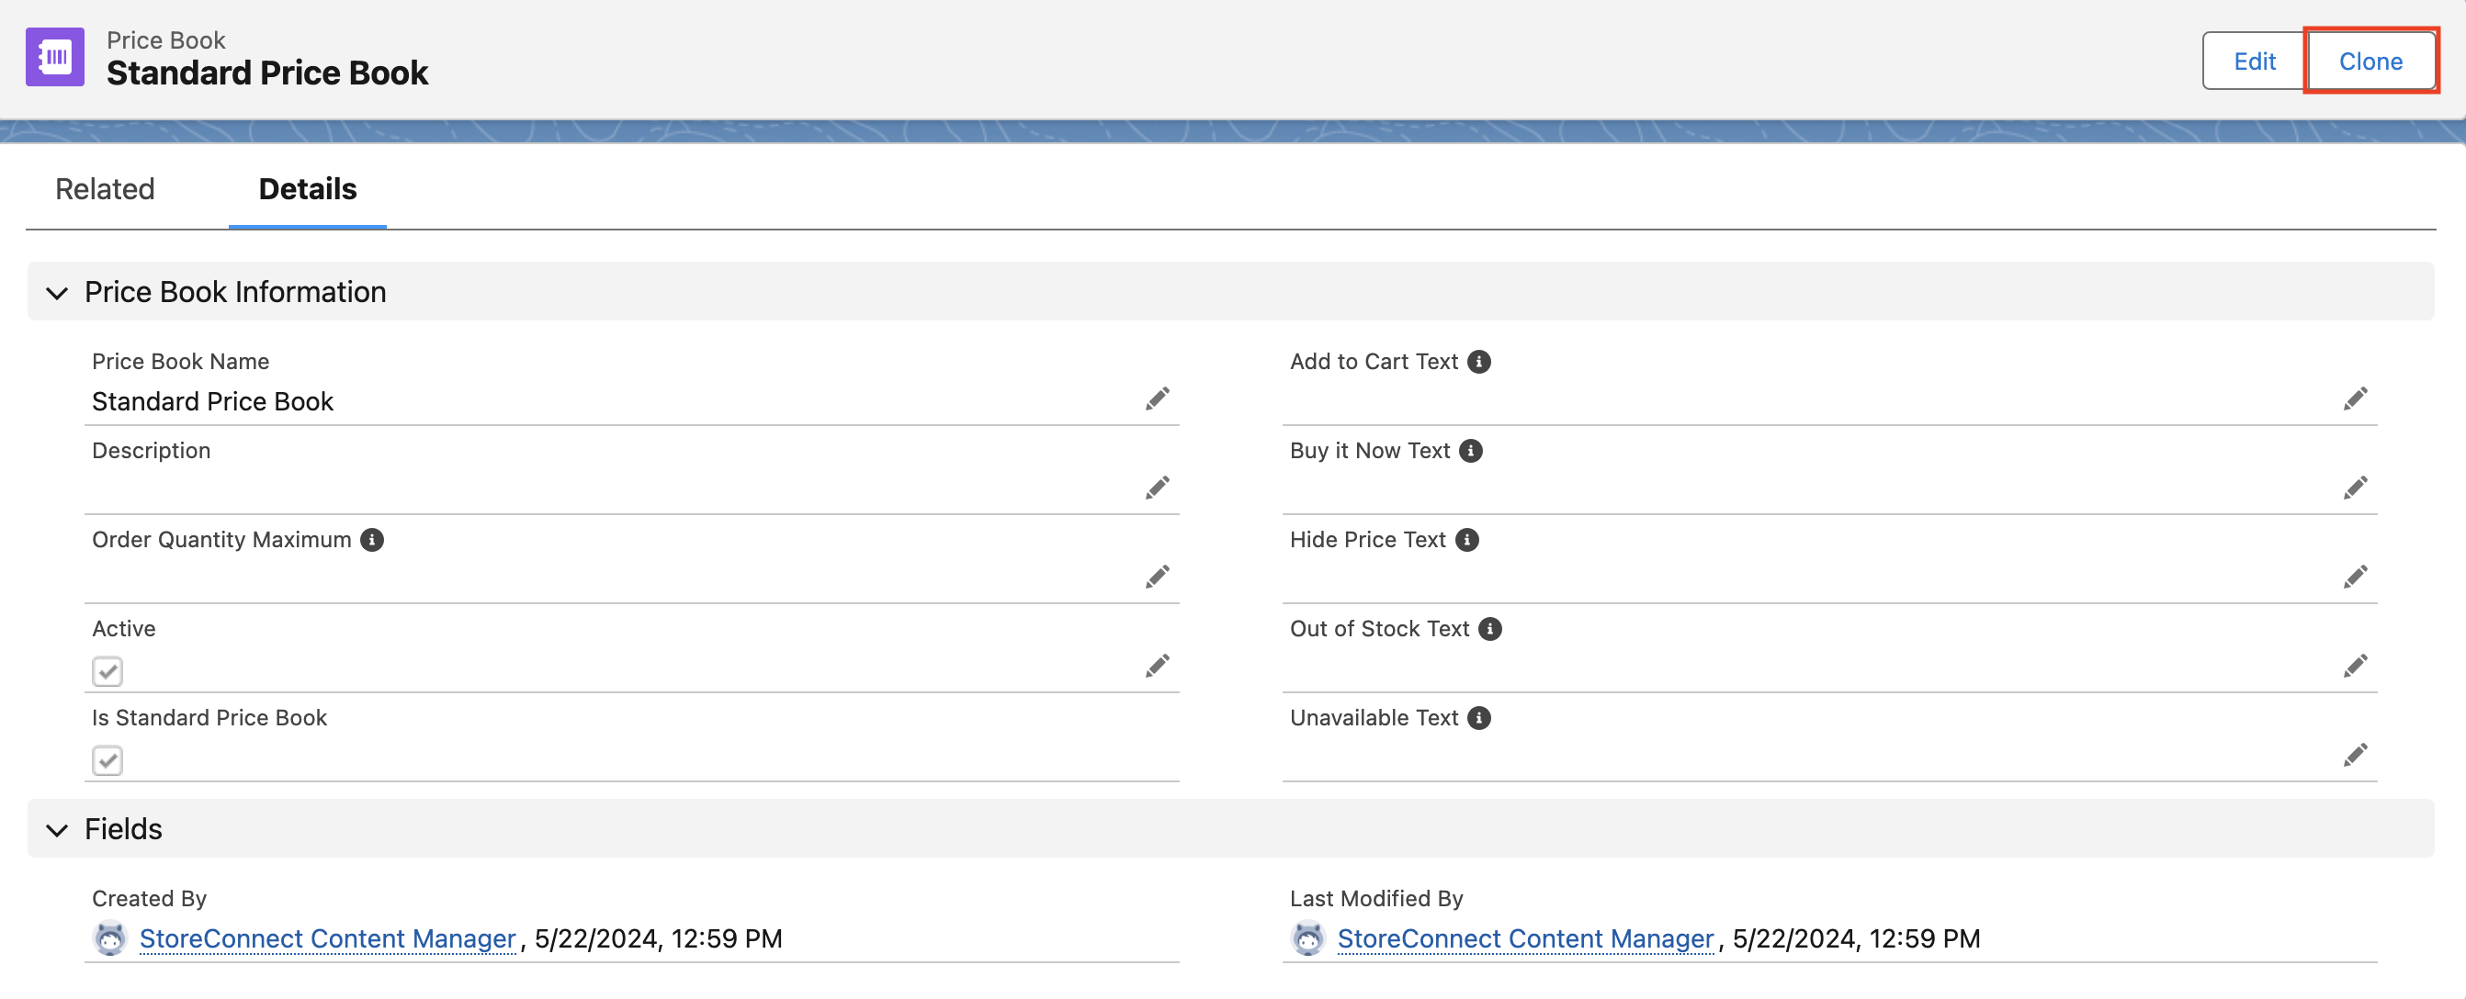Open StoreConnect Content Manager link under Created By
The height and width of the screenshot is (999, 2466).
click(327, 938)
